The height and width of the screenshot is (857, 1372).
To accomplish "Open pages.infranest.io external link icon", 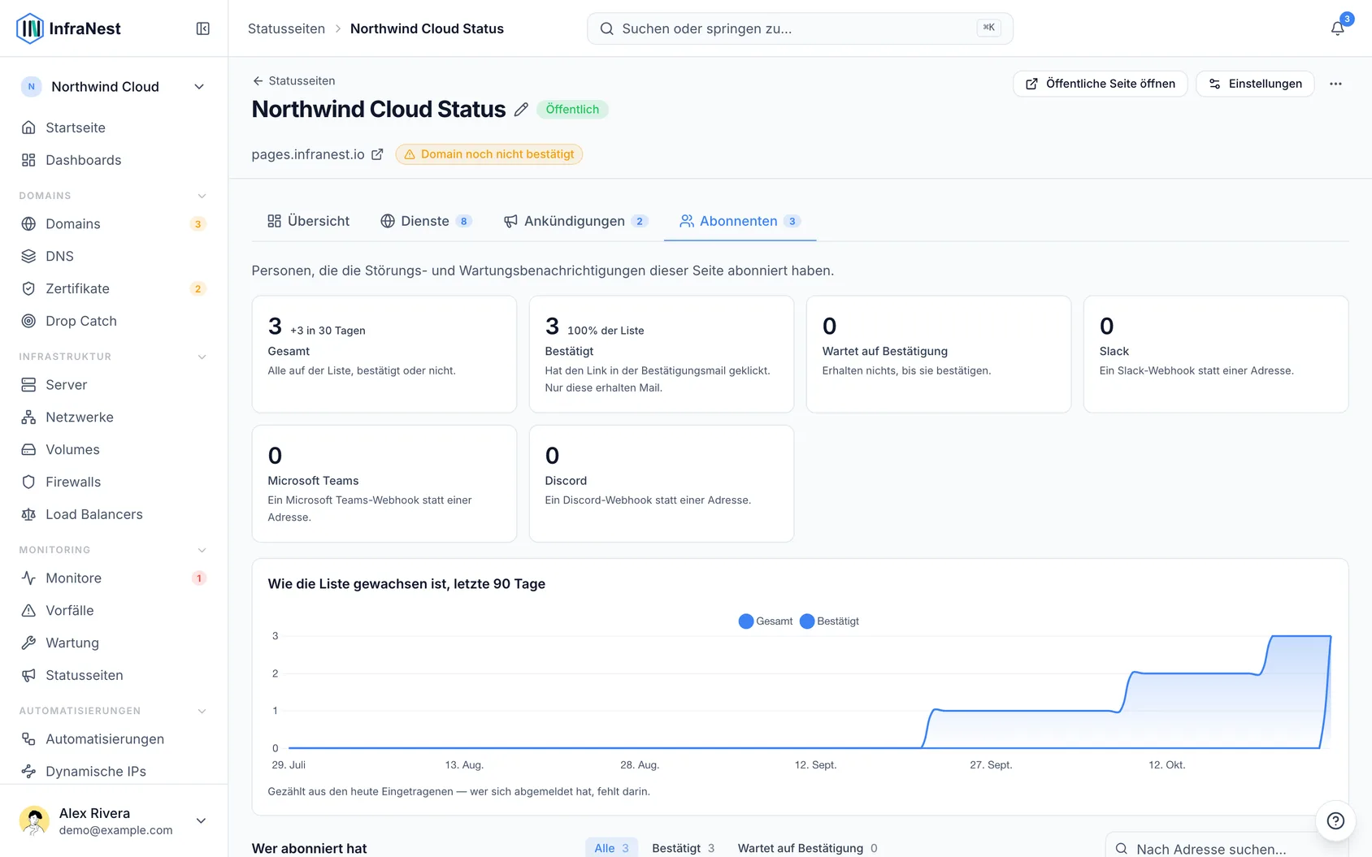I will coord(377,154).
